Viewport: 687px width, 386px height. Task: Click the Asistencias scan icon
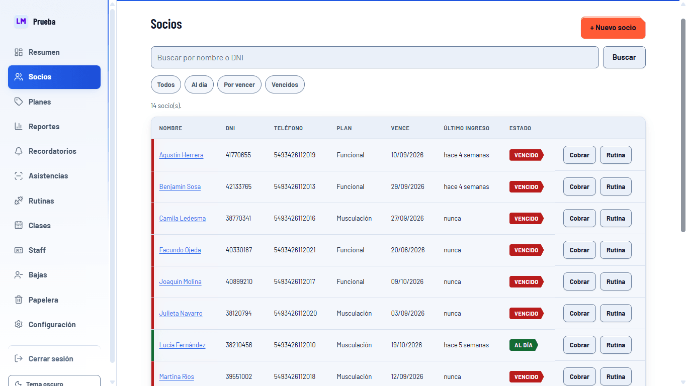(x=19, y=176)
